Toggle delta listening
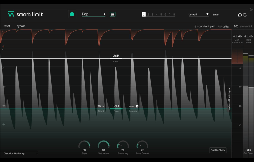The height and width of the screenshot is (162, 254). [x=225, y=26]
